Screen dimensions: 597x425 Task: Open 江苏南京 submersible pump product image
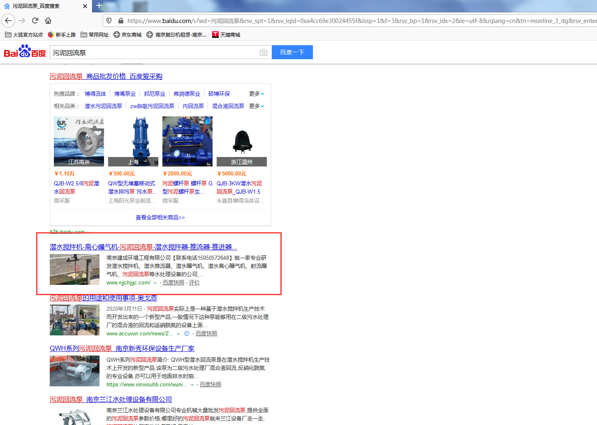79,141
